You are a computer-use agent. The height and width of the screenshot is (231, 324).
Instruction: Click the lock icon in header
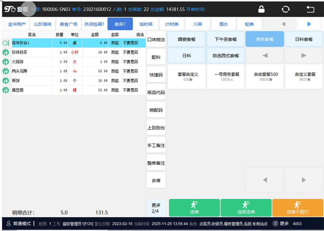pos(261,9)
